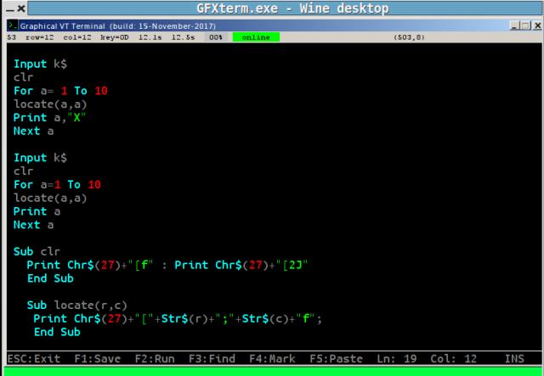Click the Wine desktop minimize dash icon
The width and height of the screenshot is (544, 376).
[x=8, y=8]
